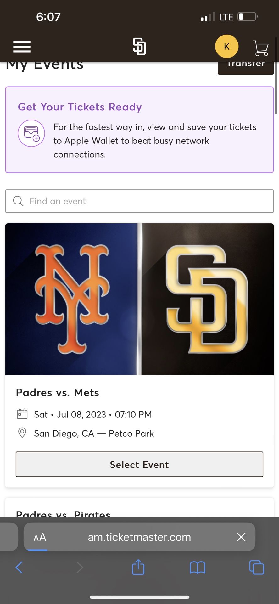
Task: Open the Padres vs. Mets title link
Action: (57, 393)
